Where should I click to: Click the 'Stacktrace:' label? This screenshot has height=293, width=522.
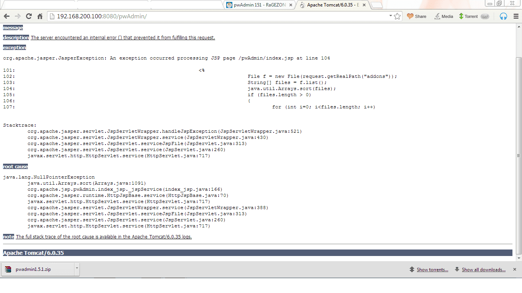click(20, 126)
